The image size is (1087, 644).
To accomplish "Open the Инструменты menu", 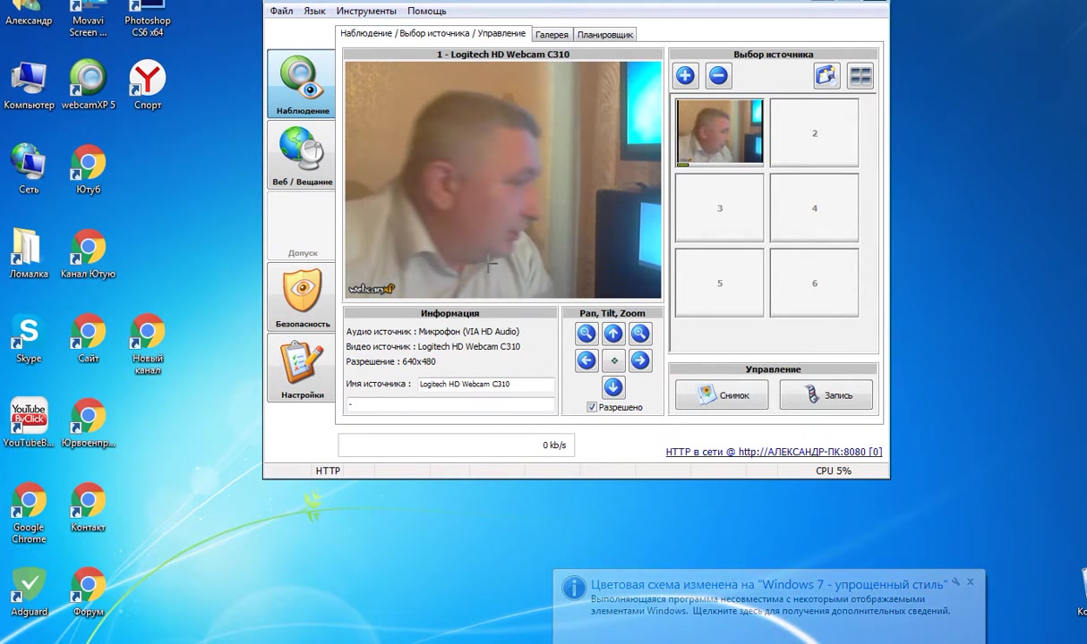I will click(x=366, y=11).
